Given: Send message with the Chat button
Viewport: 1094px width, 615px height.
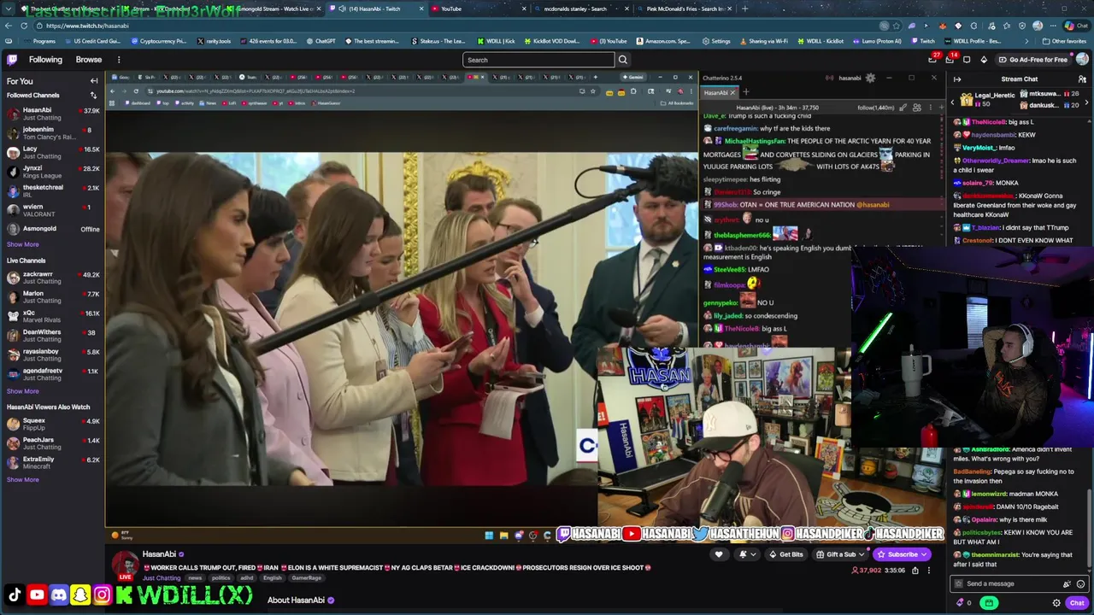Looking at the screenshot, I should 1077,603.
